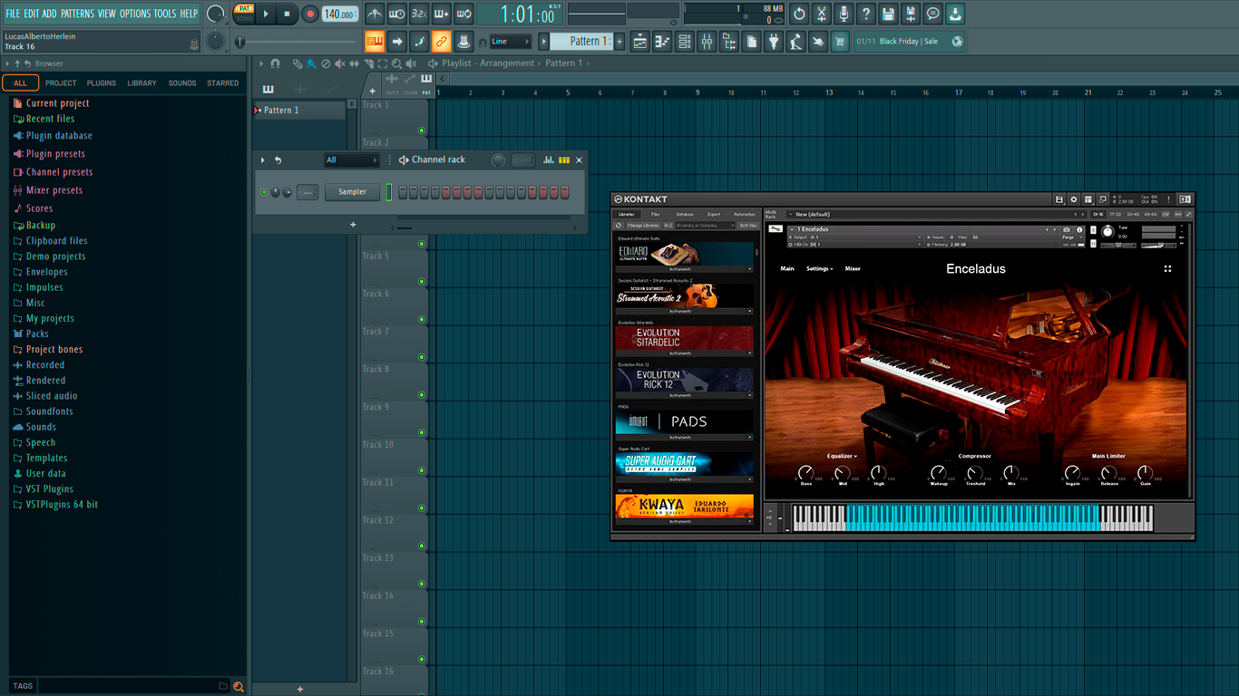This screenshot has width=1239, height=696.
Task: Select the Kwaya library thumbnail
Action: pos(685,506)
